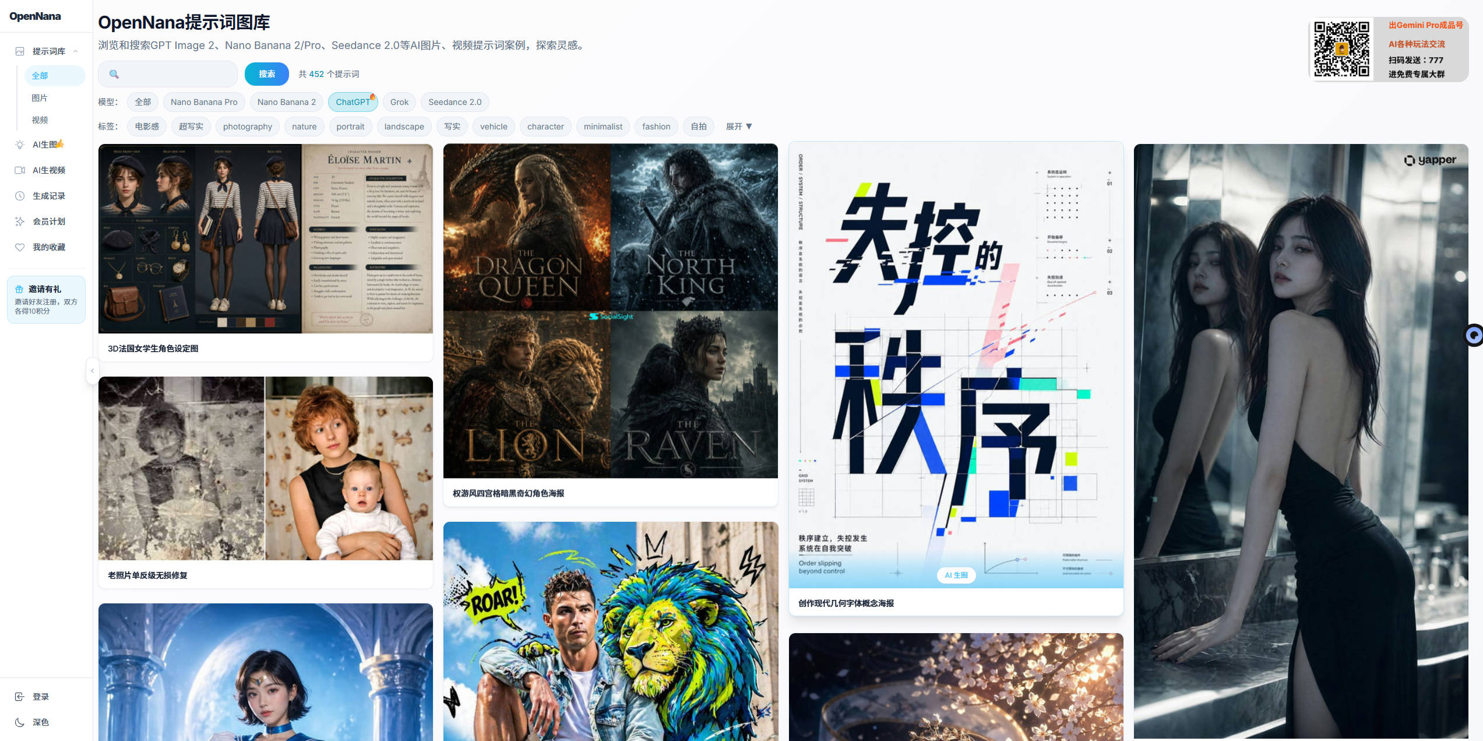Click the 登录 icon at bottom of sidebar
The width and height of the screenshot is (1483, 741).
tap(19, 696)
